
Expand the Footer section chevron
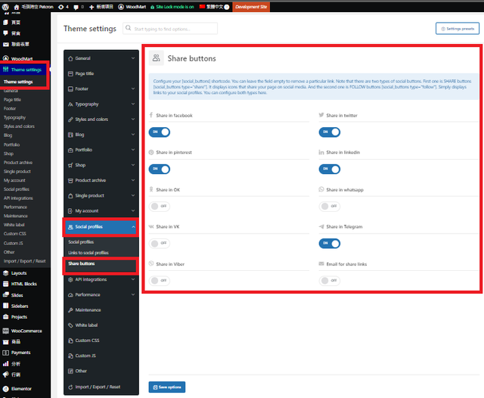coord(133,89)
